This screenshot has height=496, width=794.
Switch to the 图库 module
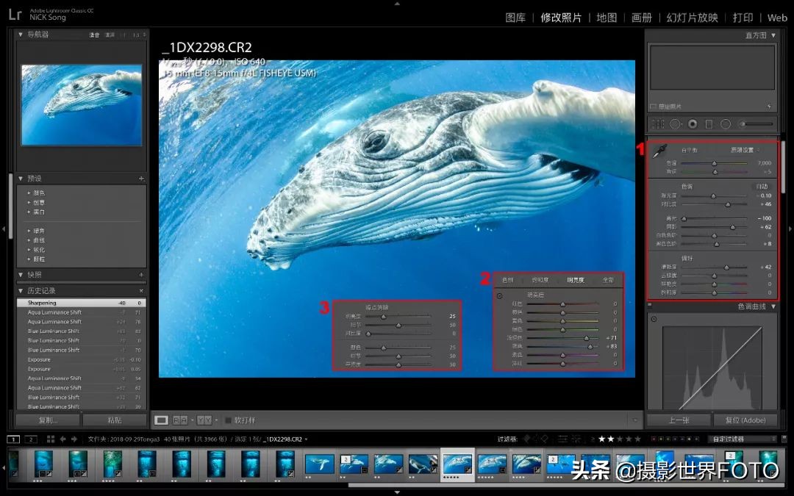pos(515,18)
